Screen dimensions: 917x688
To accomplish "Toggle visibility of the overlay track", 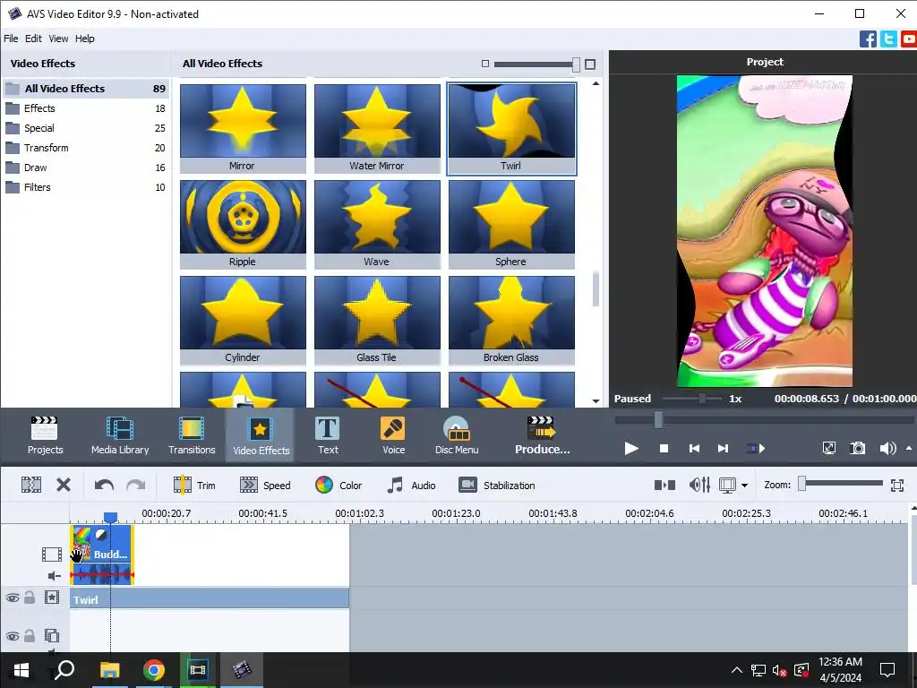I will (13, 636).
